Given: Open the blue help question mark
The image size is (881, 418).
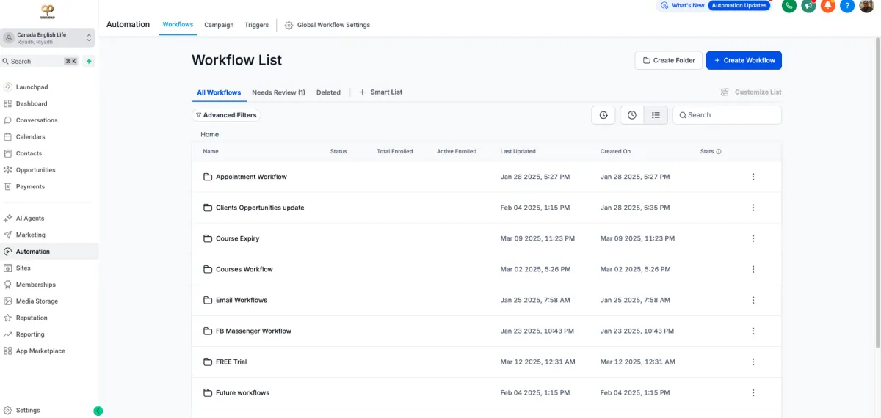Looking at the screenshot, I should 847,6.
